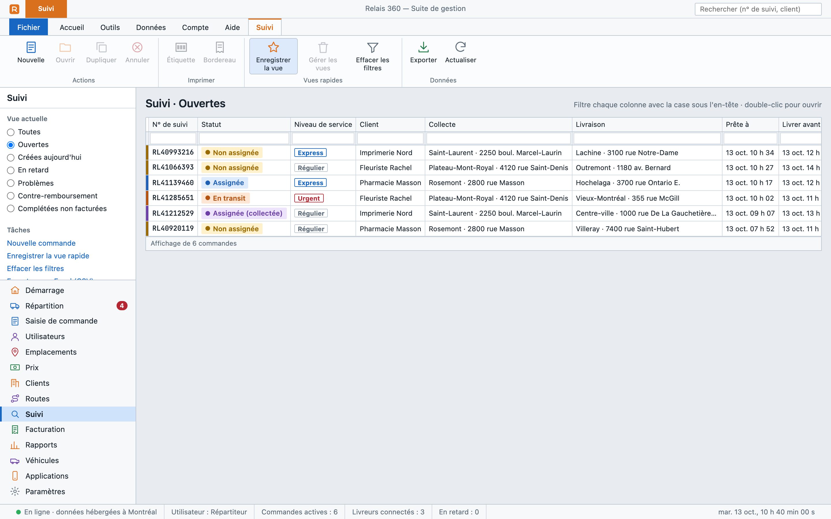Screen dimensions: 831x519
Task: Click the Ouvrir folder icon
Action: 65,47
